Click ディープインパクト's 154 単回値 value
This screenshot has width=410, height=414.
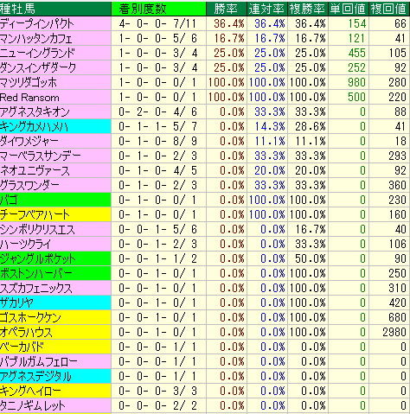coord(357,23)
